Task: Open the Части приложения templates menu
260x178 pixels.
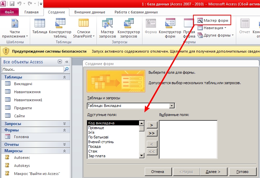Action: 15,28
